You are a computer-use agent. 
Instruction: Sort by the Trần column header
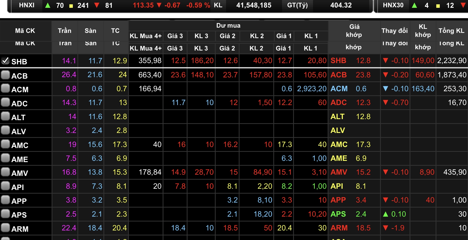click(65, 31)
